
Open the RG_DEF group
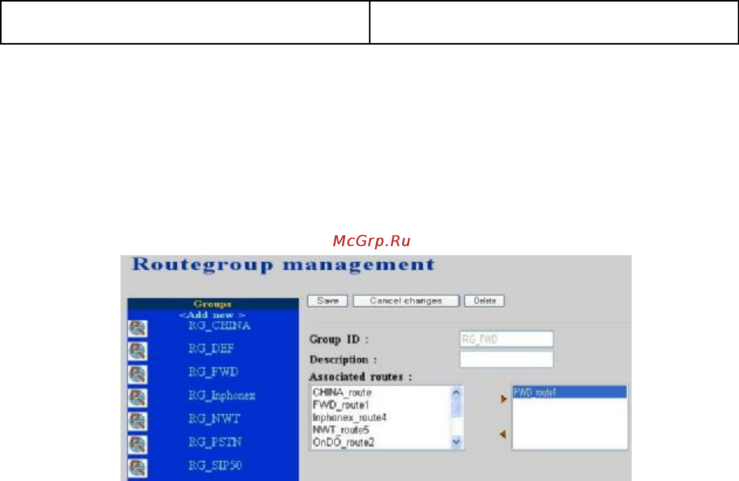pos(211,348)
